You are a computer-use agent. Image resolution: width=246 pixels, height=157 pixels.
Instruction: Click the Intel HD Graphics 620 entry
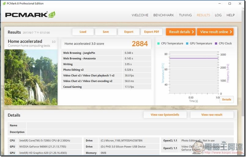point(43,153)
